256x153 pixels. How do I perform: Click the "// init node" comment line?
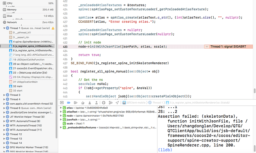89,42
